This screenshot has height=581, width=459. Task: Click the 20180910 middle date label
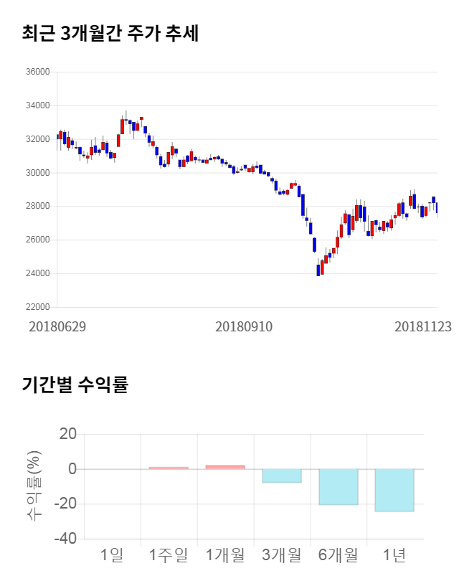tap(244, 326)
